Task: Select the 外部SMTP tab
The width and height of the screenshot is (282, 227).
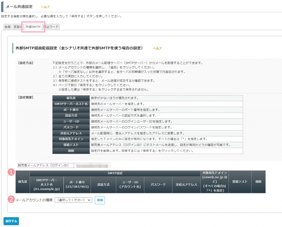Action: [33, 27]
